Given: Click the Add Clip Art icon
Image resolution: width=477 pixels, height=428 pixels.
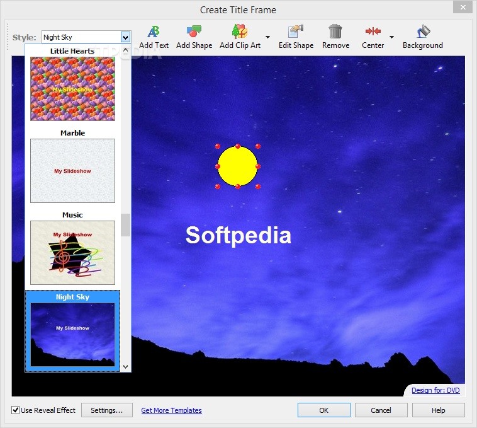Looking at the screenshot, I should click(x=240, y=32).
